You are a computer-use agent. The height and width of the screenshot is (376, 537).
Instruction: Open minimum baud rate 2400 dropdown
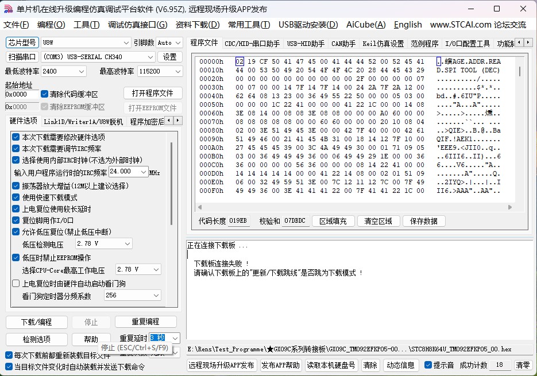click(82, 71)
